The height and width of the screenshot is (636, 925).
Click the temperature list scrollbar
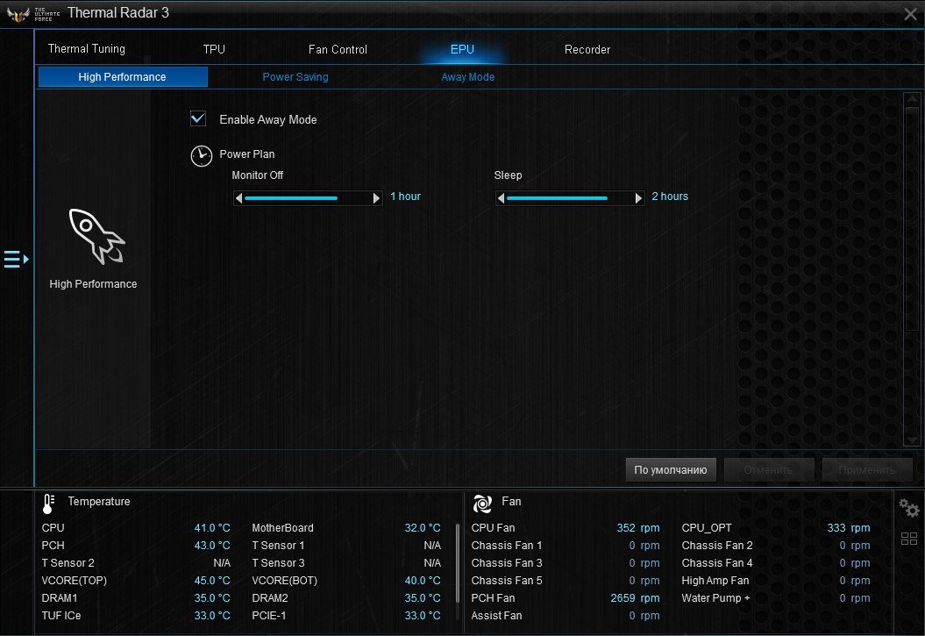(x=457, y=563)
